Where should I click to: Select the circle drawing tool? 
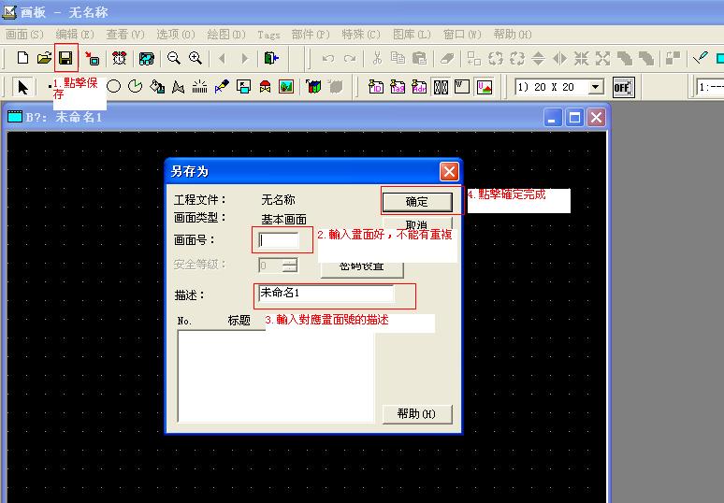114,87
